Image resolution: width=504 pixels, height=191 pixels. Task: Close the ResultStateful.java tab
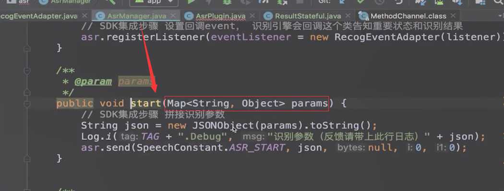tap(348, 15)
